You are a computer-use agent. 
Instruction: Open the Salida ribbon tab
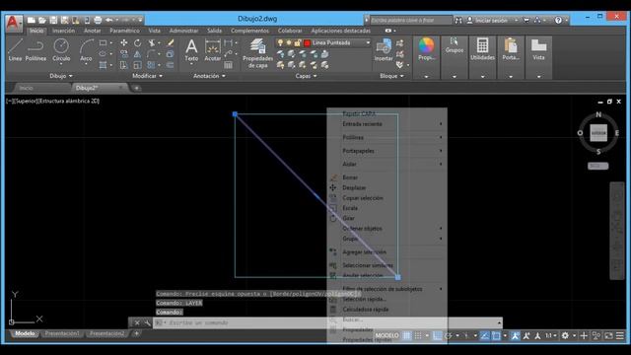(215, 31)
